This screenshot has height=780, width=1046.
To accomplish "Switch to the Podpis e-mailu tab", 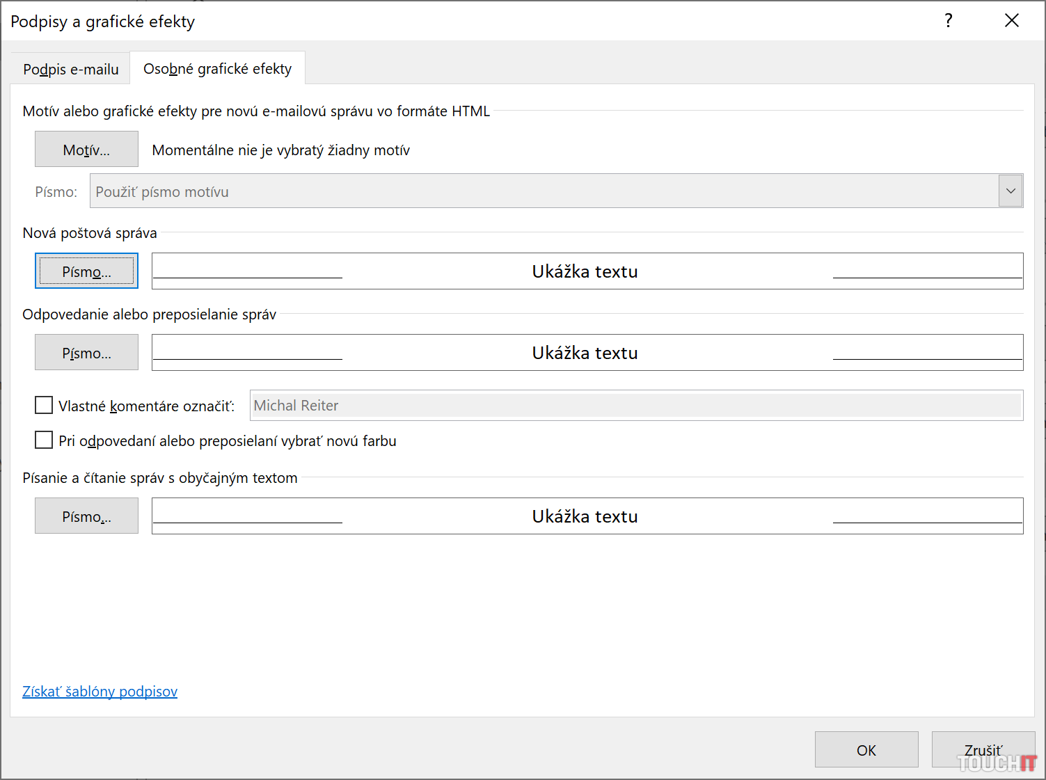I will point(71,70).
